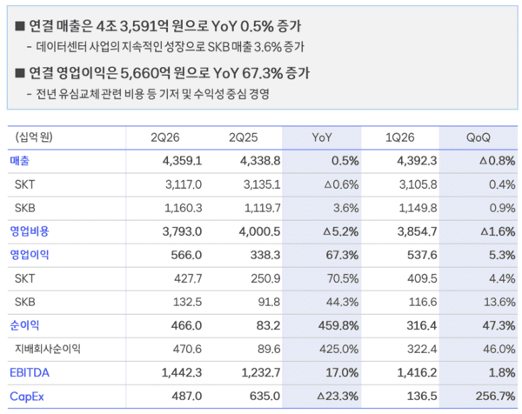Click the headline '연결 매출은 4조 3,591억 원으로 YoY 0.5% 증가'
This screenshot has height=414, width=522.
point(164,26)
